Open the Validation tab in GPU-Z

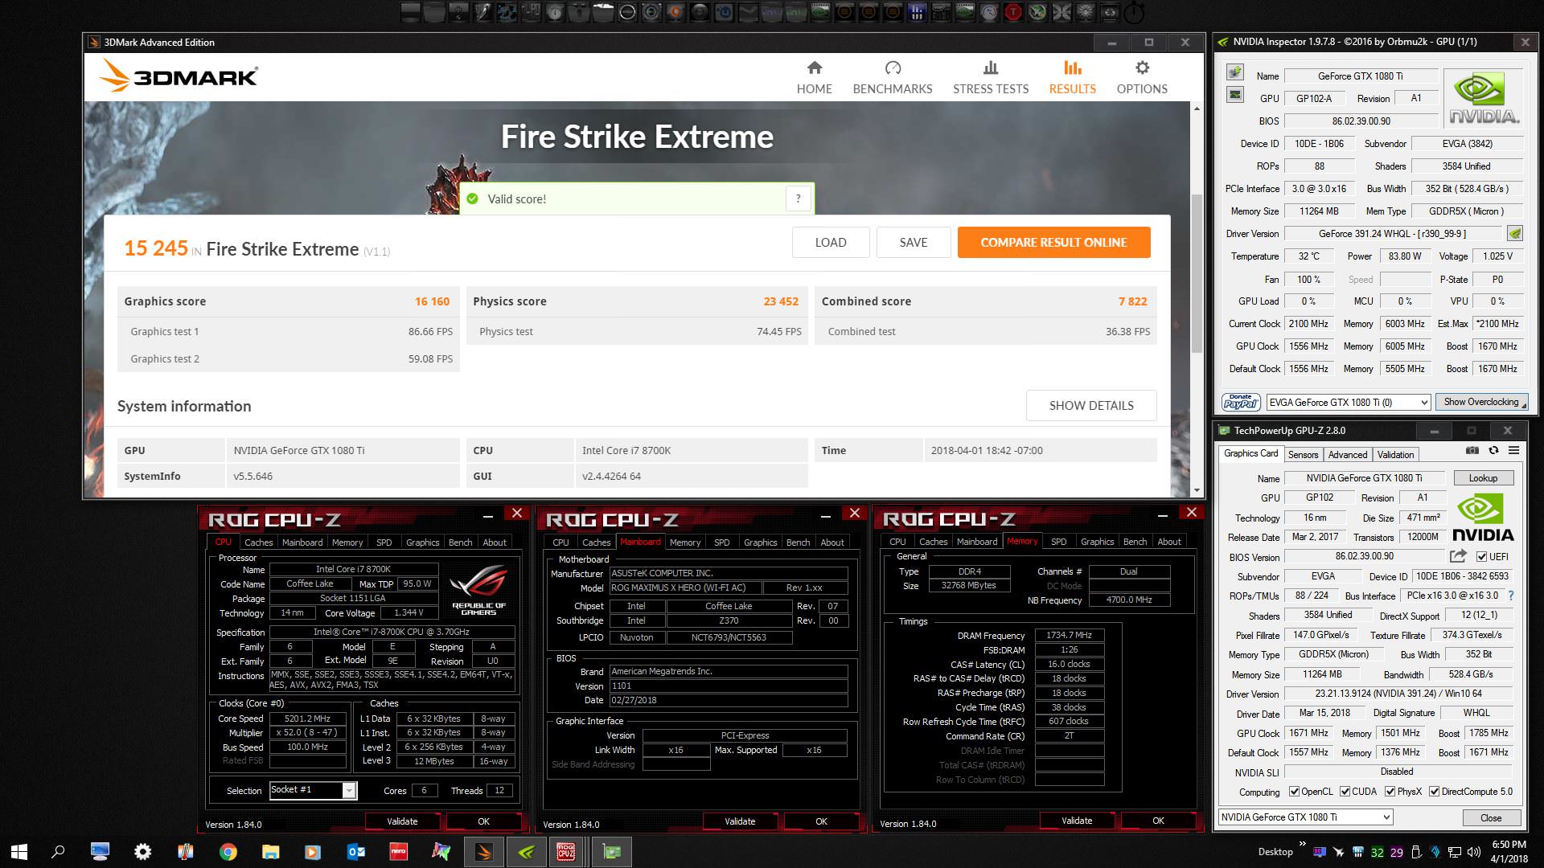[1395, 454]
